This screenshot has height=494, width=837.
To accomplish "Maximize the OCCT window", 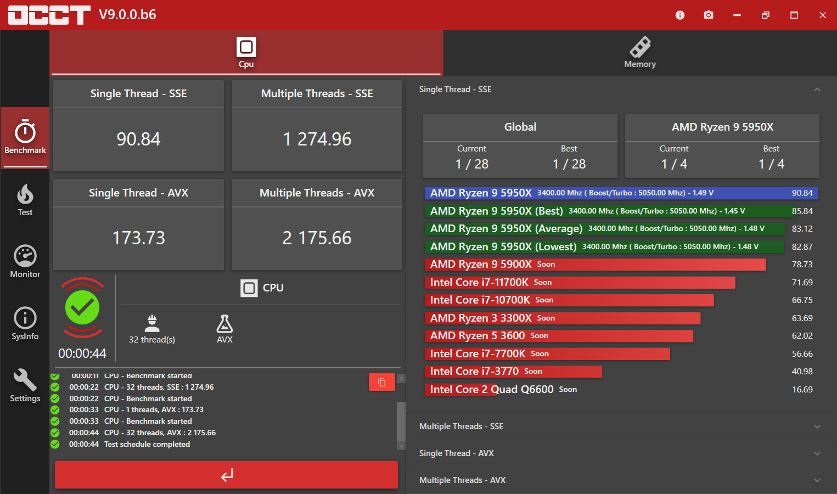I will [x=794, y=15].
